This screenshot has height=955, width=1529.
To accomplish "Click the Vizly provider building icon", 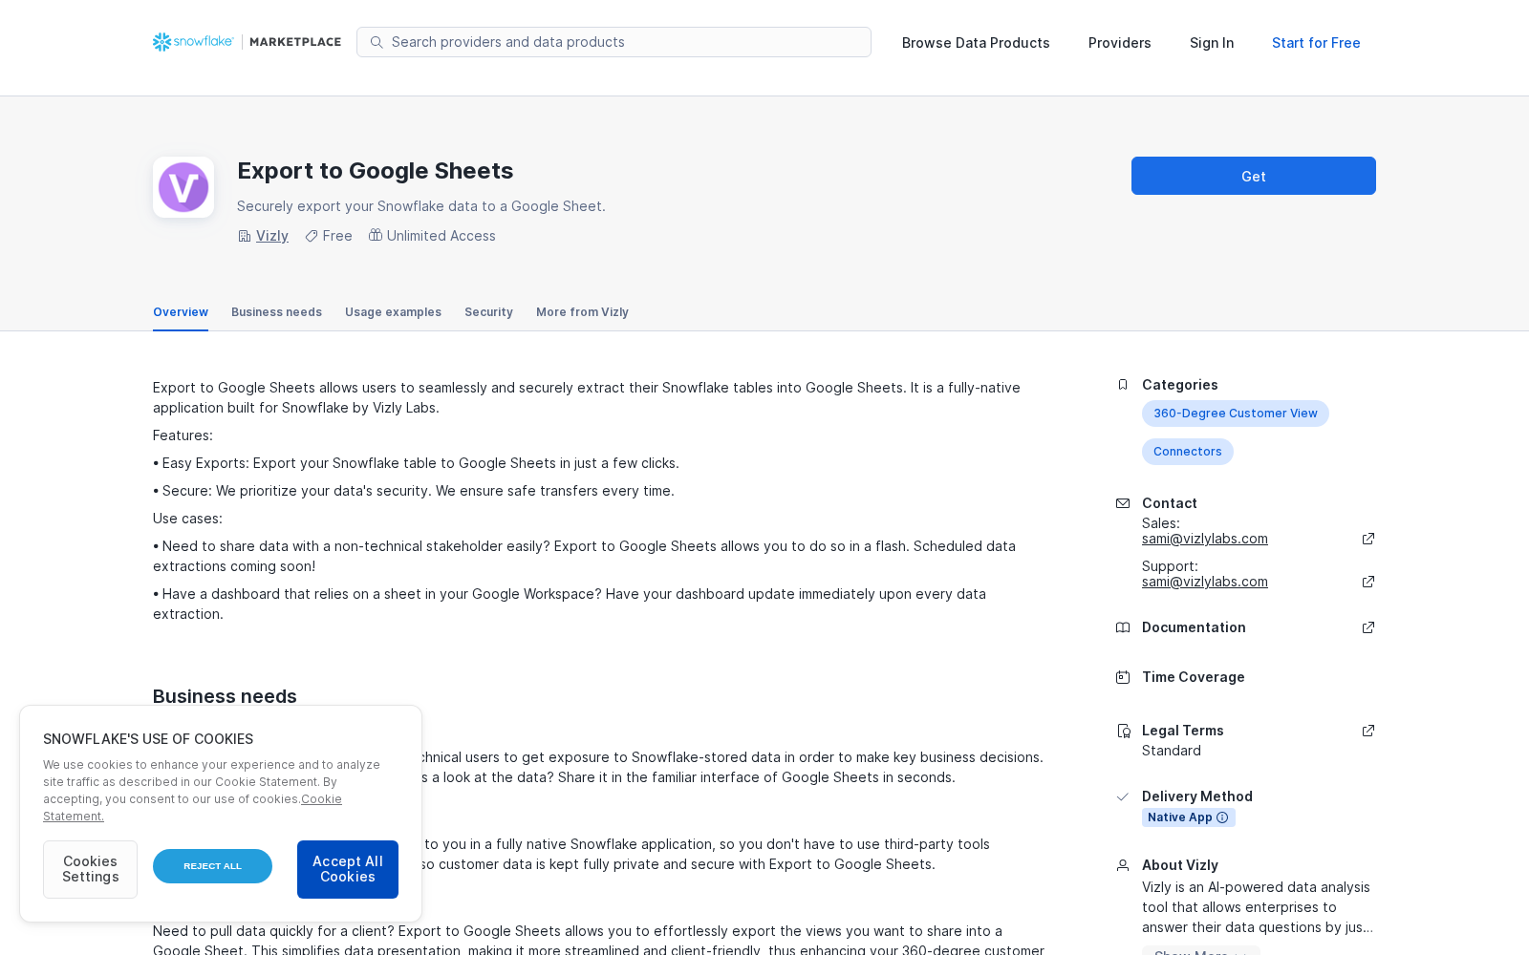I will 245,236.
